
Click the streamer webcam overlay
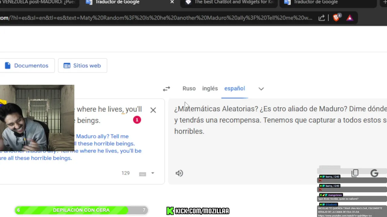pos(37,118)
